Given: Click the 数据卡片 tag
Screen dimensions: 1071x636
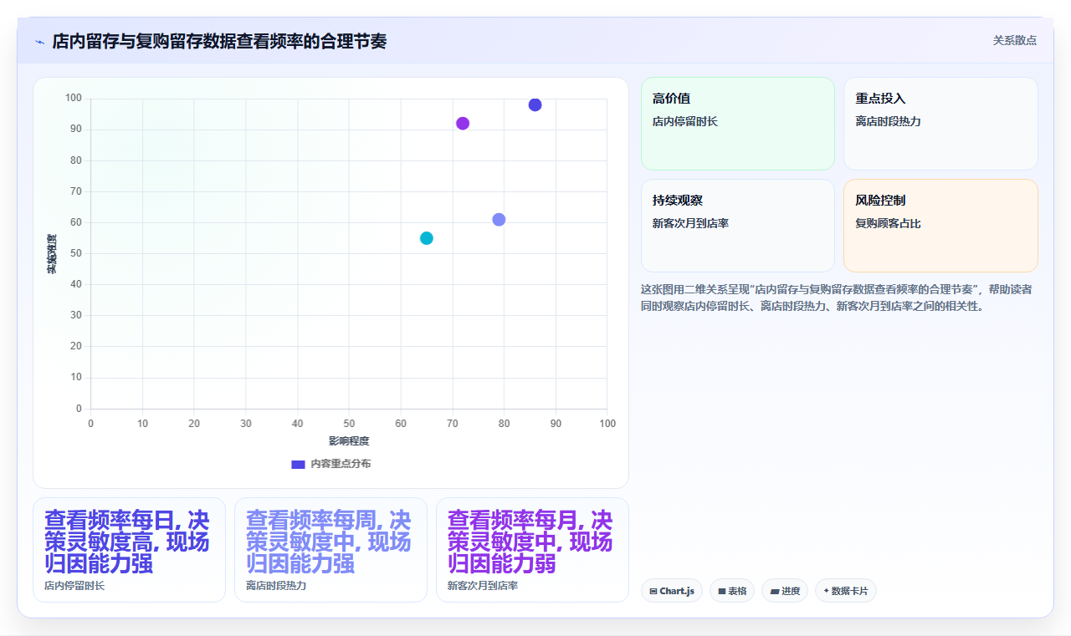Looking at the screenshot, I should 846,591.
